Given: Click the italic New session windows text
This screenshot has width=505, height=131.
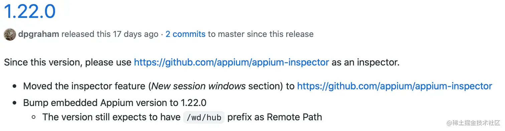Looking at the screenshot, I should click(x=199, y=86).
